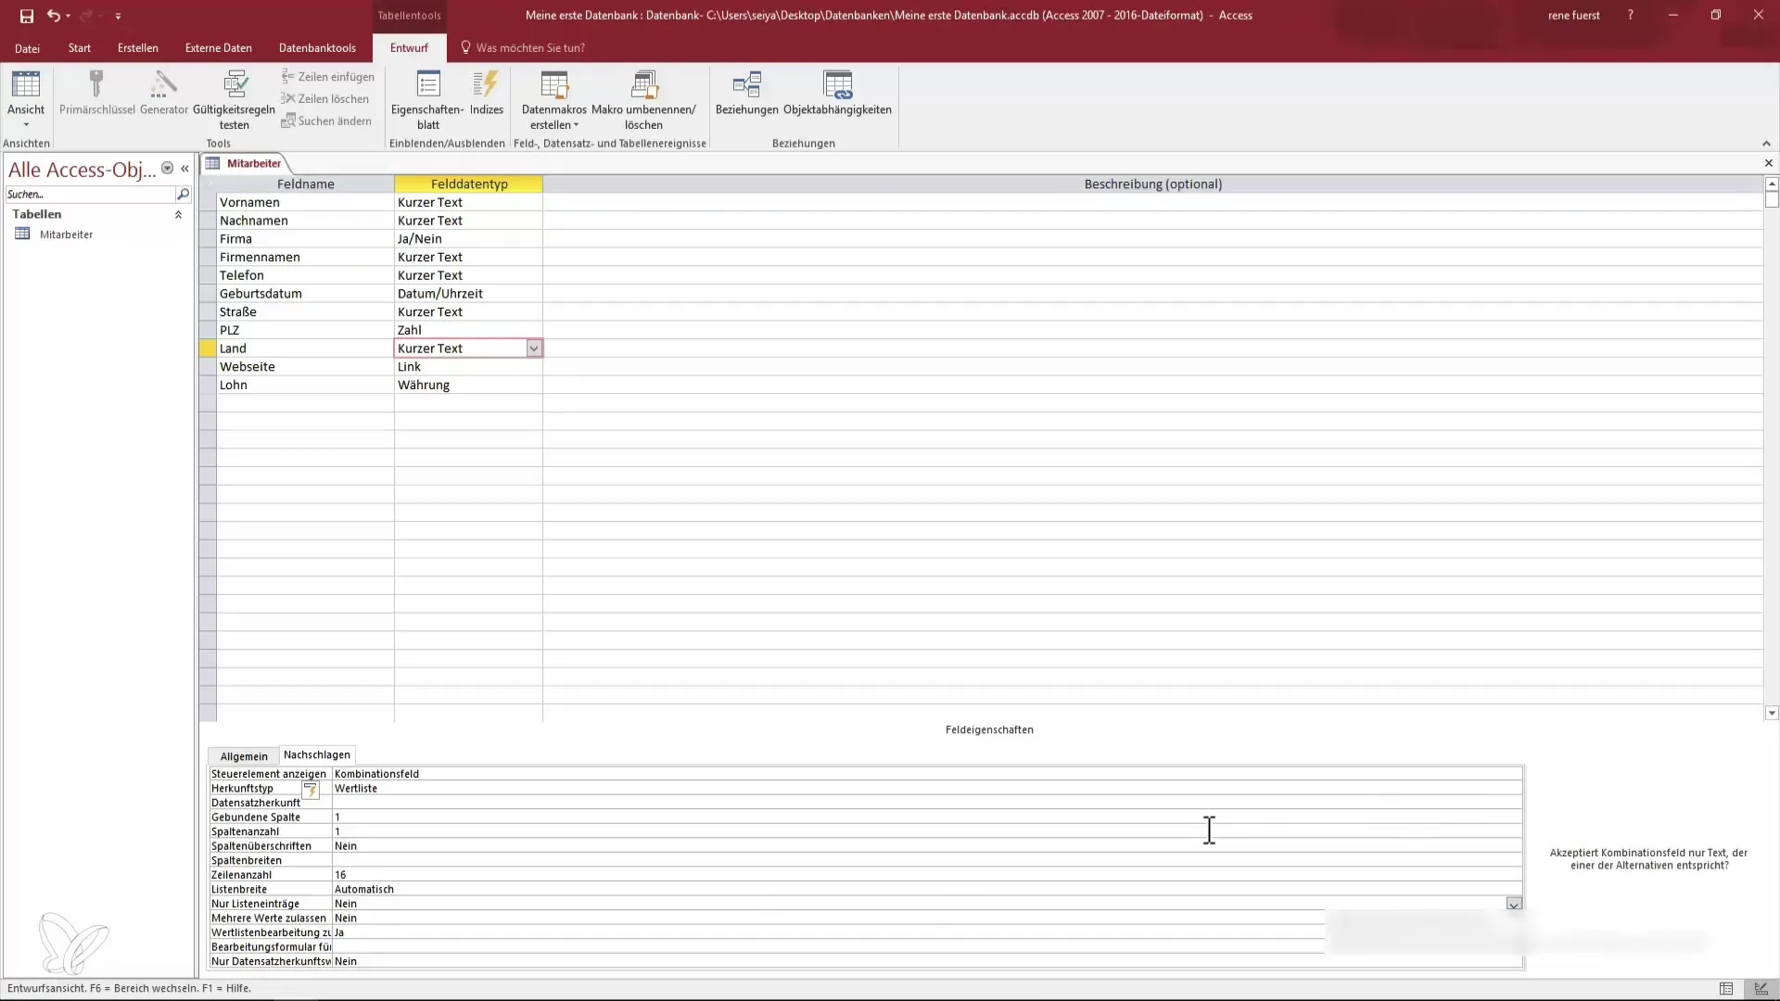Open Datenmakros erstellen dropdown
Screen dimensions: 1780x1001
(x=553, y=100)
